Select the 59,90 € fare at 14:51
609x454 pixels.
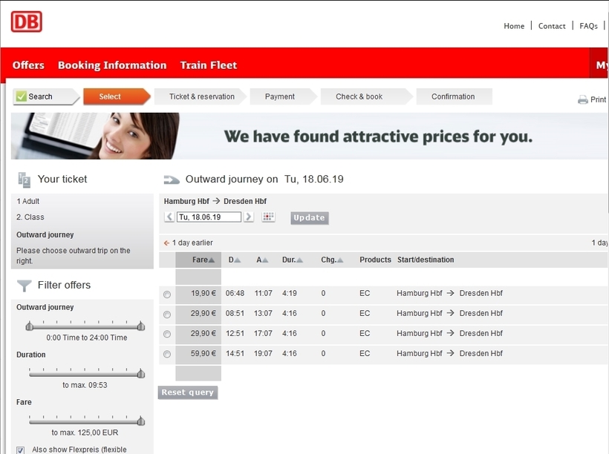click(167, 355)
